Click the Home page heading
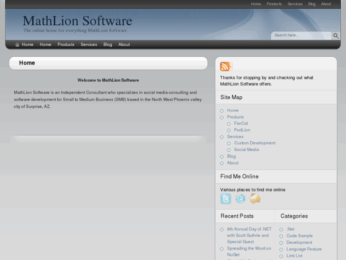The width and height of the screenshot is (346, 260). (27, 63)
